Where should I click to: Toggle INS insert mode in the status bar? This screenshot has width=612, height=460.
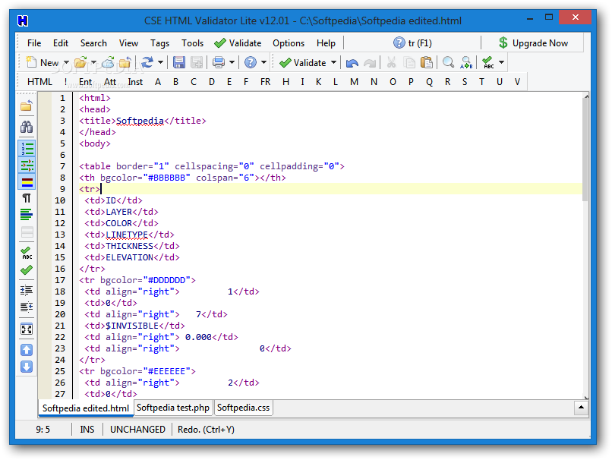pos(87,429)
